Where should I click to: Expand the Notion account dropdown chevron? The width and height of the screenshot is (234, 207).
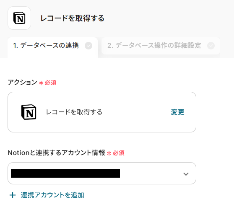[186, 174]
